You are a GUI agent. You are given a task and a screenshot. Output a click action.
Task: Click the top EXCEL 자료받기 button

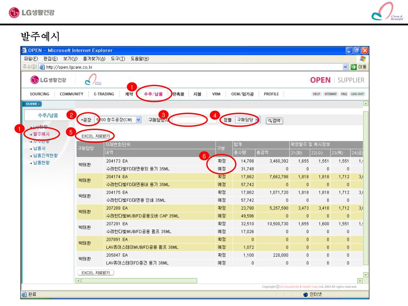(x=96, y=136)
